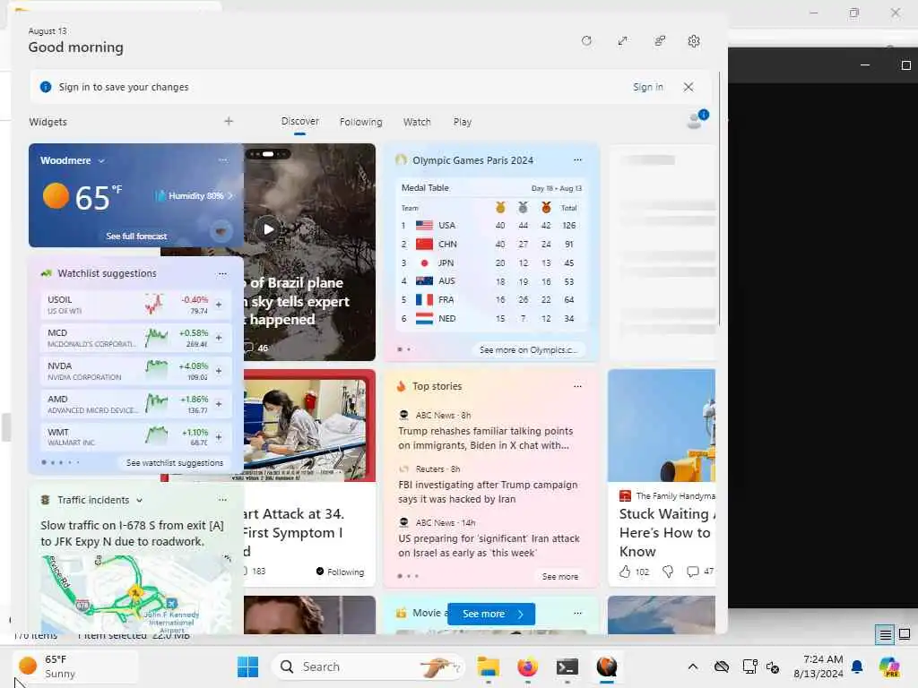Play the Brazil plane video
918x688 pixels.
[267, 228]
